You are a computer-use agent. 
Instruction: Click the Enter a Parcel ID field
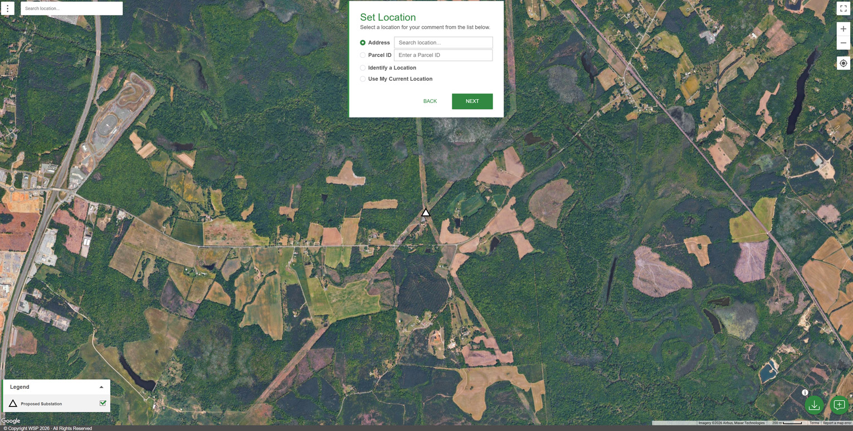tap(443, 55)
